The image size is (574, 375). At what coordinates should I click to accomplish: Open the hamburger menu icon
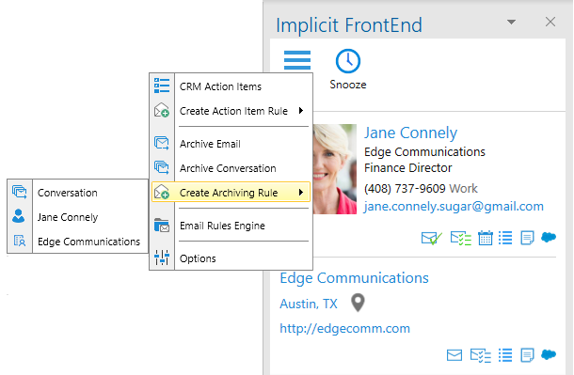pyautogui.click(x=297, y=60)
